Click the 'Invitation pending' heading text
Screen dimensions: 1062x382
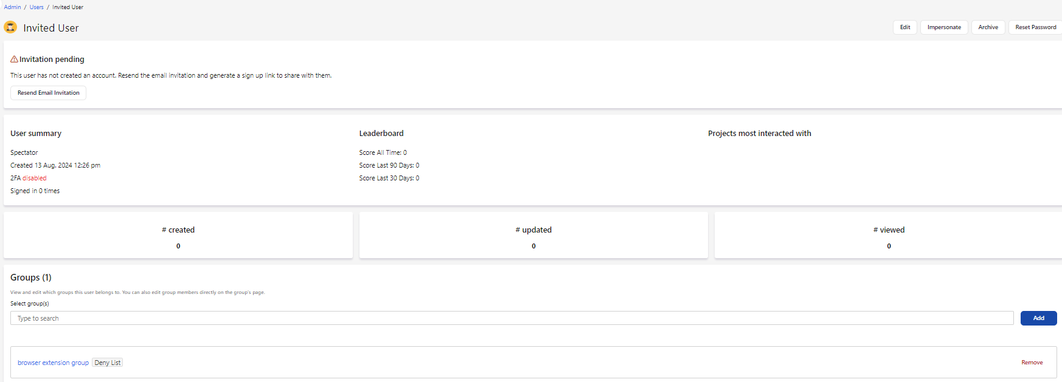52,60
